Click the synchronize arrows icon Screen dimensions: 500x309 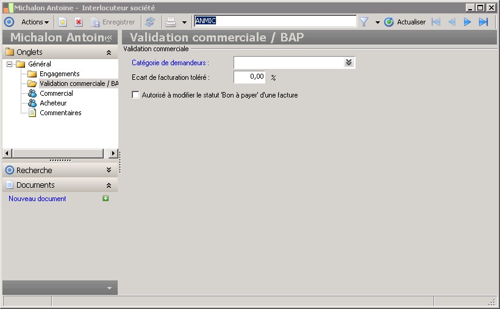click(150, 22)
